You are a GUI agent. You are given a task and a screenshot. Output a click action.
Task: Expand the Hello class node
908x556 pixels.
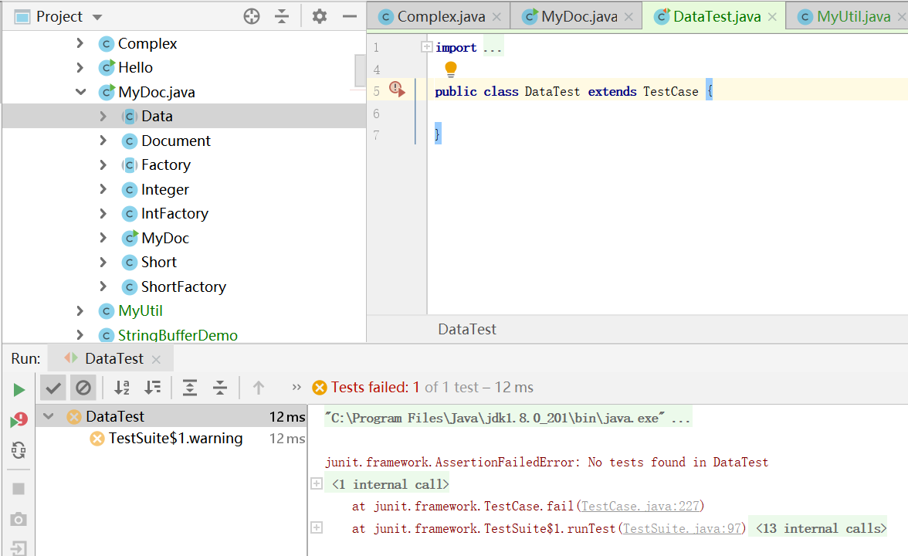pyautogui.click(x=80, y=68)
